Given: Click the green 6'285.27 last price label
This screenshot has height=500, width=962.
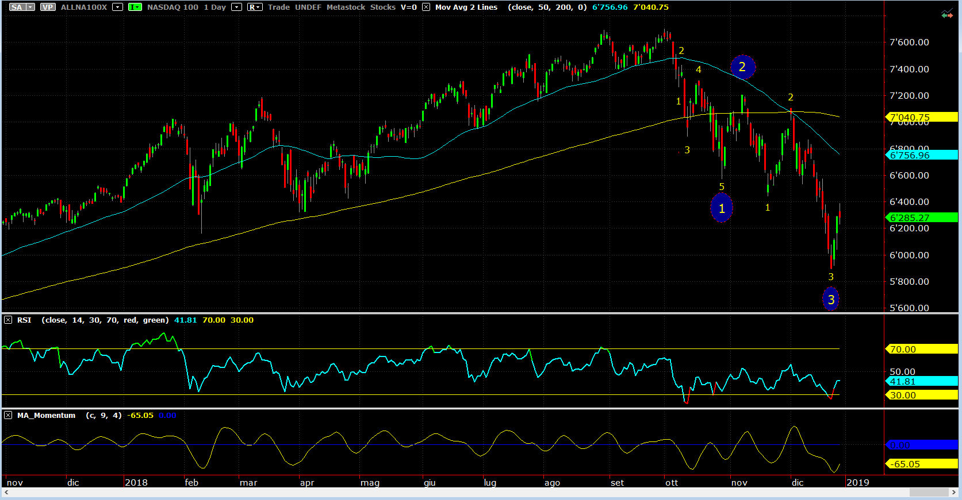Looking at the screenshot, I should [x=919, y=218].
